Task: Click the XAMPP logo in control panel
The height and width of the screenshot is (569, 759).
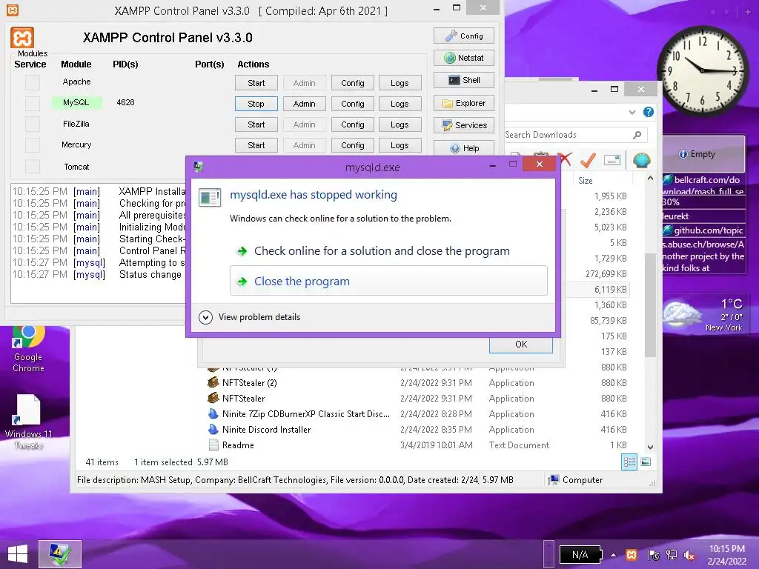Action: point(22,37)
